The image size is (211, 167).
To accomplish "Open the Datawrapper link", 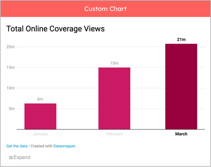I will tap(64, 146).
